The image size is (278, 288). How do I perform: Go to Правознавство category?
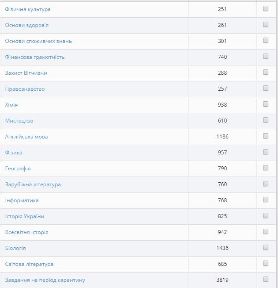25,89
